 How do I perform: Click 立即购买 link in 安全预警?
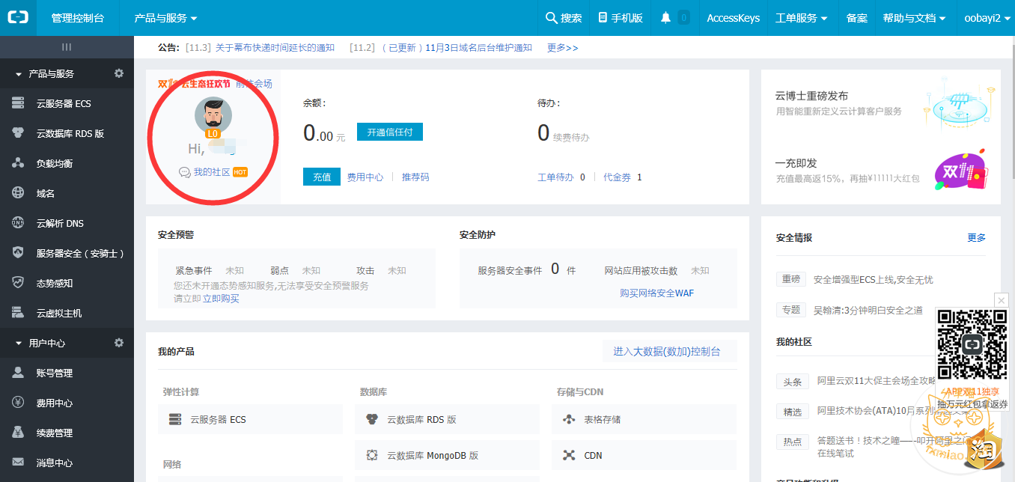(221, 299)
